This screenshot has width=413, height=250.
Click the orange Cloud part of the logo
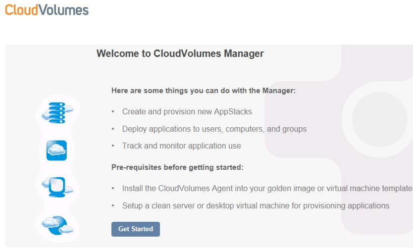click(22, 10)
